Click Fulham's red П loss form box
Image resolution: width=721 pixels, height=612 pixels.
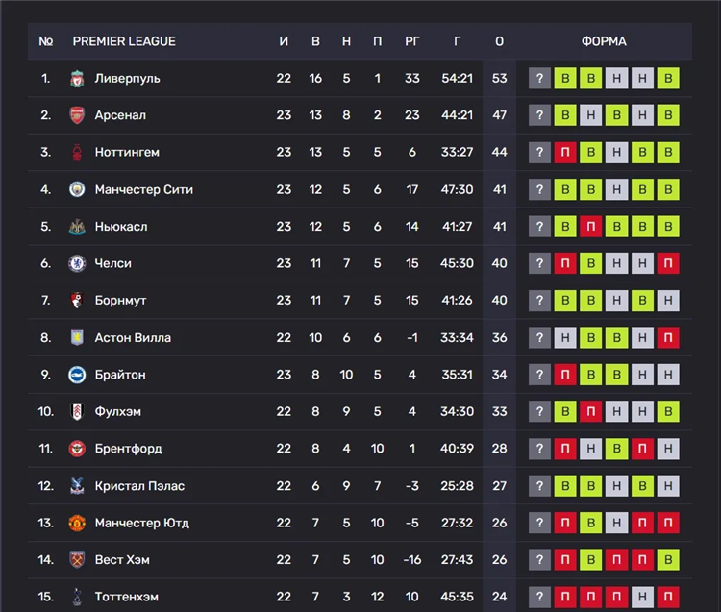(591, 411)
